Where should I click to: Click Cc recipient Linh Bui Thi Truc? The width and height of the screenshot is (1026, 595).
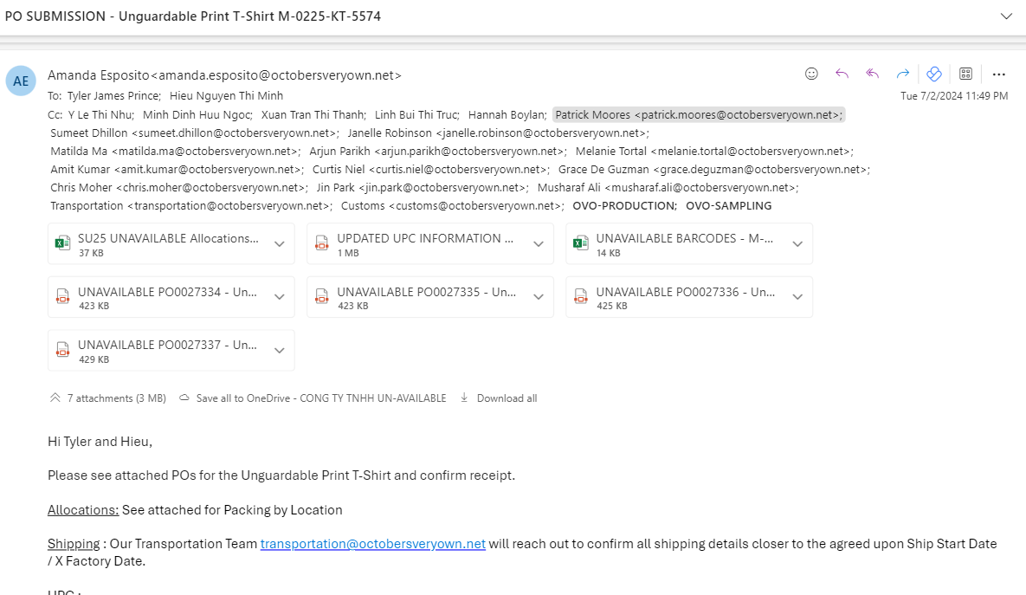pyautogui.click(x=416, y=114)
